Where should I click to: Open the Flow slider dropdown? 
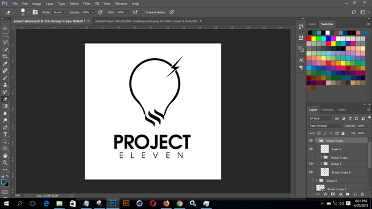point(128,12)
